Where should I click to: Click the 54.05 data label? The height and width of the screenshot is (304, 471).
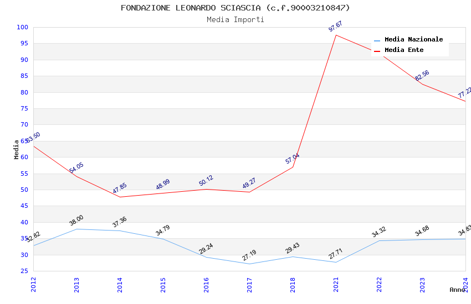pos(76,167)
